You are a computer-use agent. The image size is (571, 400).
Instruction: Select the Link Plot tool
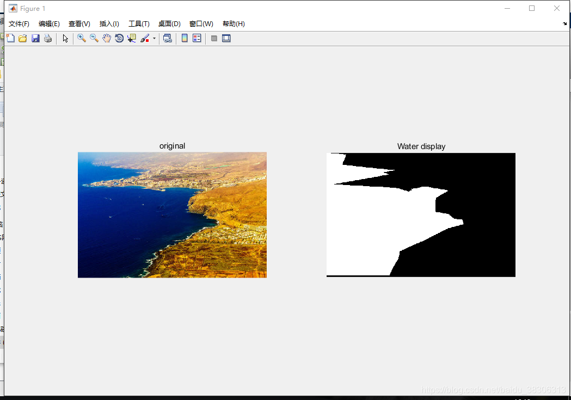click(x=167, y=38)
